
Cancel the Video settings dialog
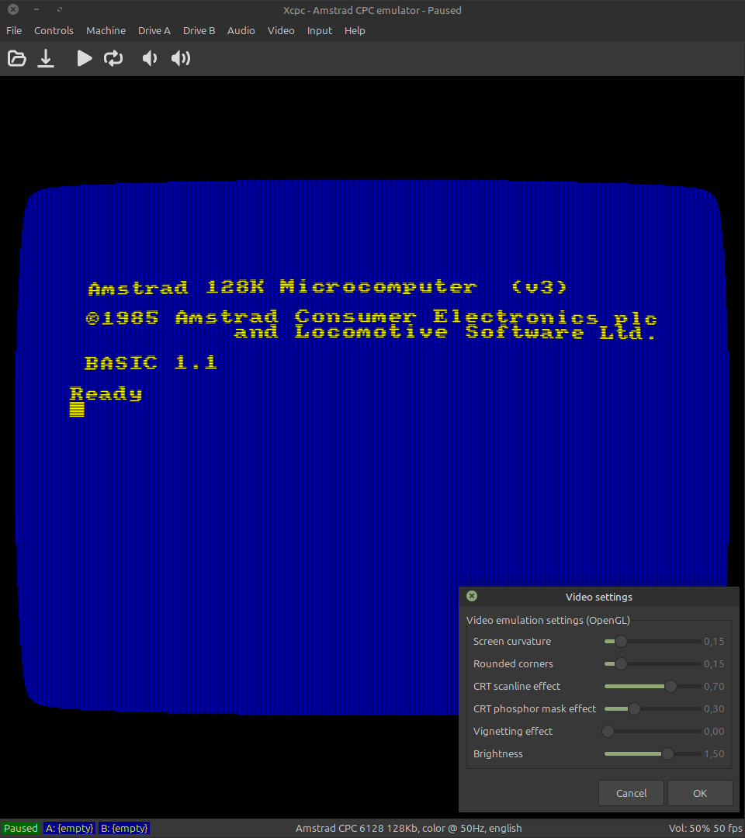tap(631, 793)
